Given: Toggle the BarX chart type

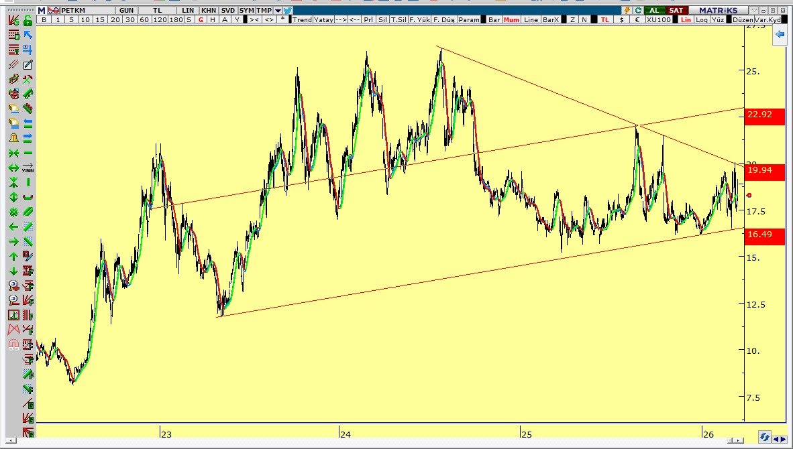Looking at the screenshot, I should pyautogui.click(x=551, y=19).
